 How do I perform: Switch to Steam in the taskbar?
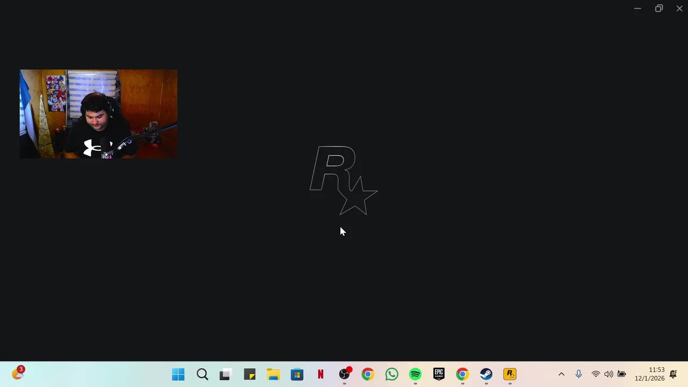pos(486,374)
